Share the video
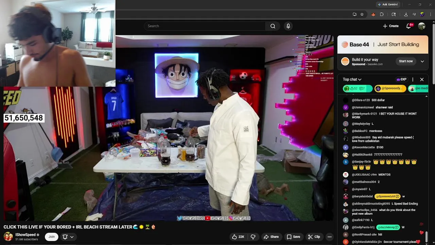435x245 pixels. point(271,237)
